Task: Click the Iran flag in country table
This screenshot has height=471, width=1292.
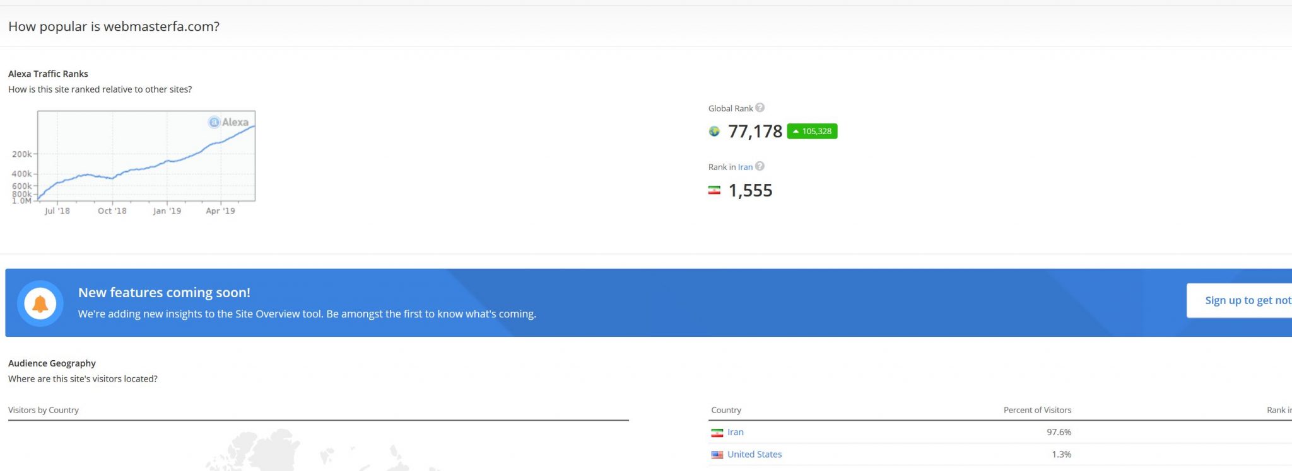Action: coord(717,433)
